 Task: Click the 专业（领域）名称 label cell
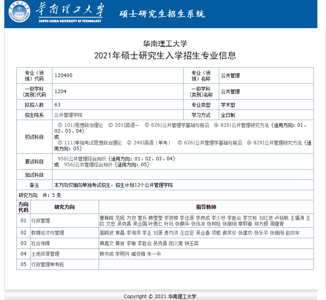pos(201,75)
